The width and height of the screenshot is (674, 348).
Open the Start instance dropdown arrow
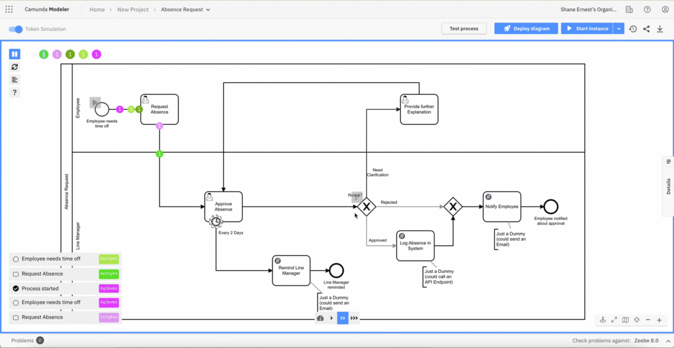pos(619,29)
